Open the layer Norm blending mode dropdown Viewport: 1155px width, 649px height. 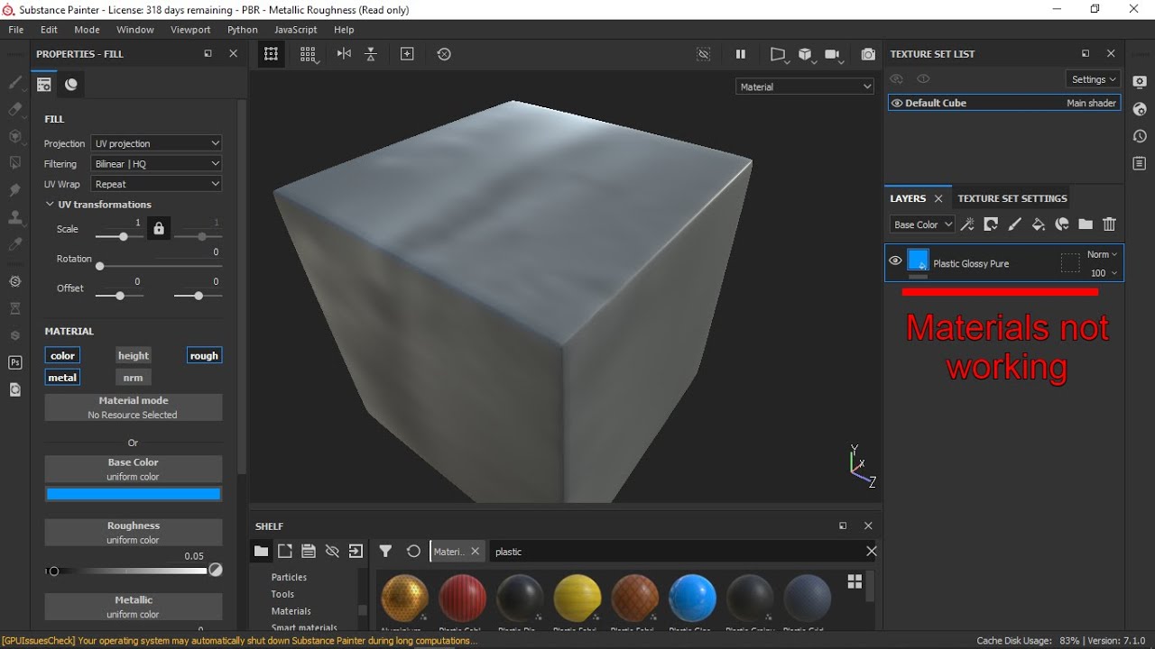pos(1102,254)
